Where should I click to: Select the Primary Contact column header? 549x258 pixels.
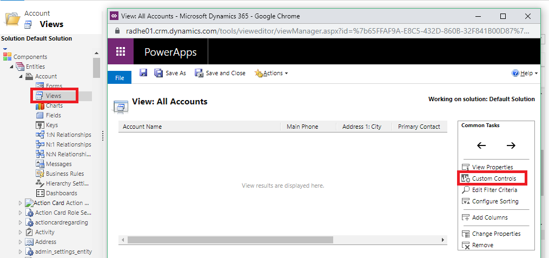point(419,127)
